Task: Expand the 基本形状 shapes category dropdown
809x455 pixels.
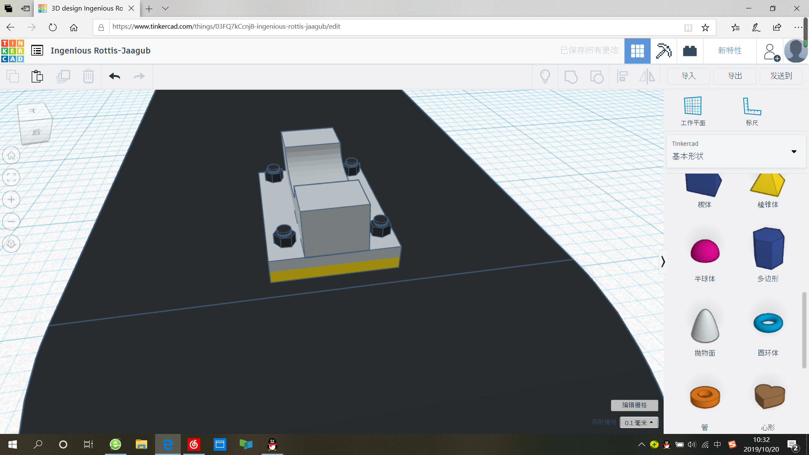Action: (x=736, y=151)
